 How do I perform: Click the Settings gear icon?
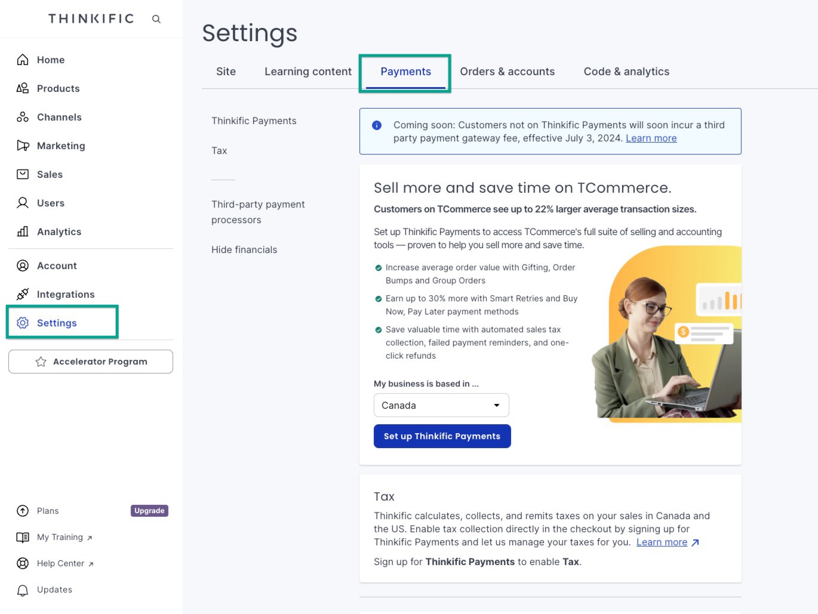pos(23,323)
